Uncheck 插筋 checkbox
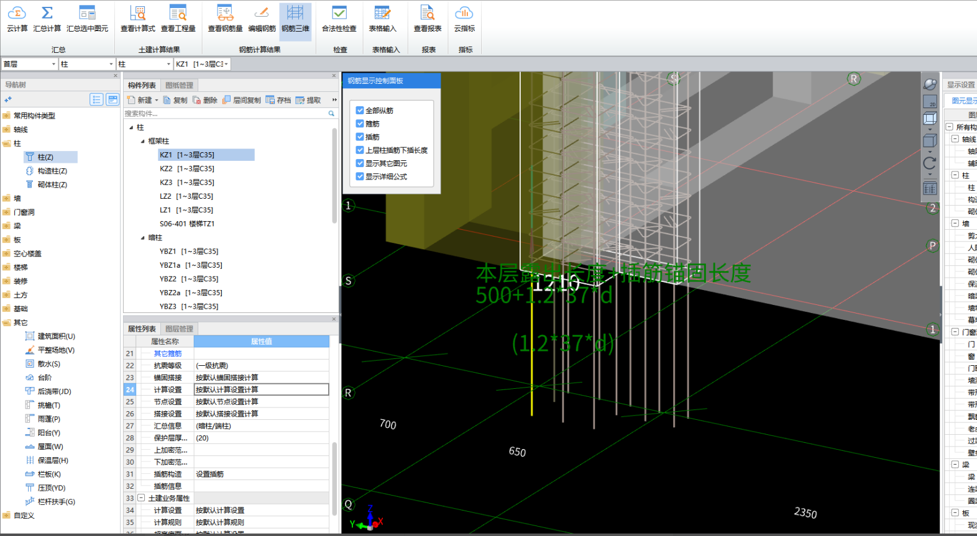The height and width of the screenshot is (536, 977). click(360, 137)
